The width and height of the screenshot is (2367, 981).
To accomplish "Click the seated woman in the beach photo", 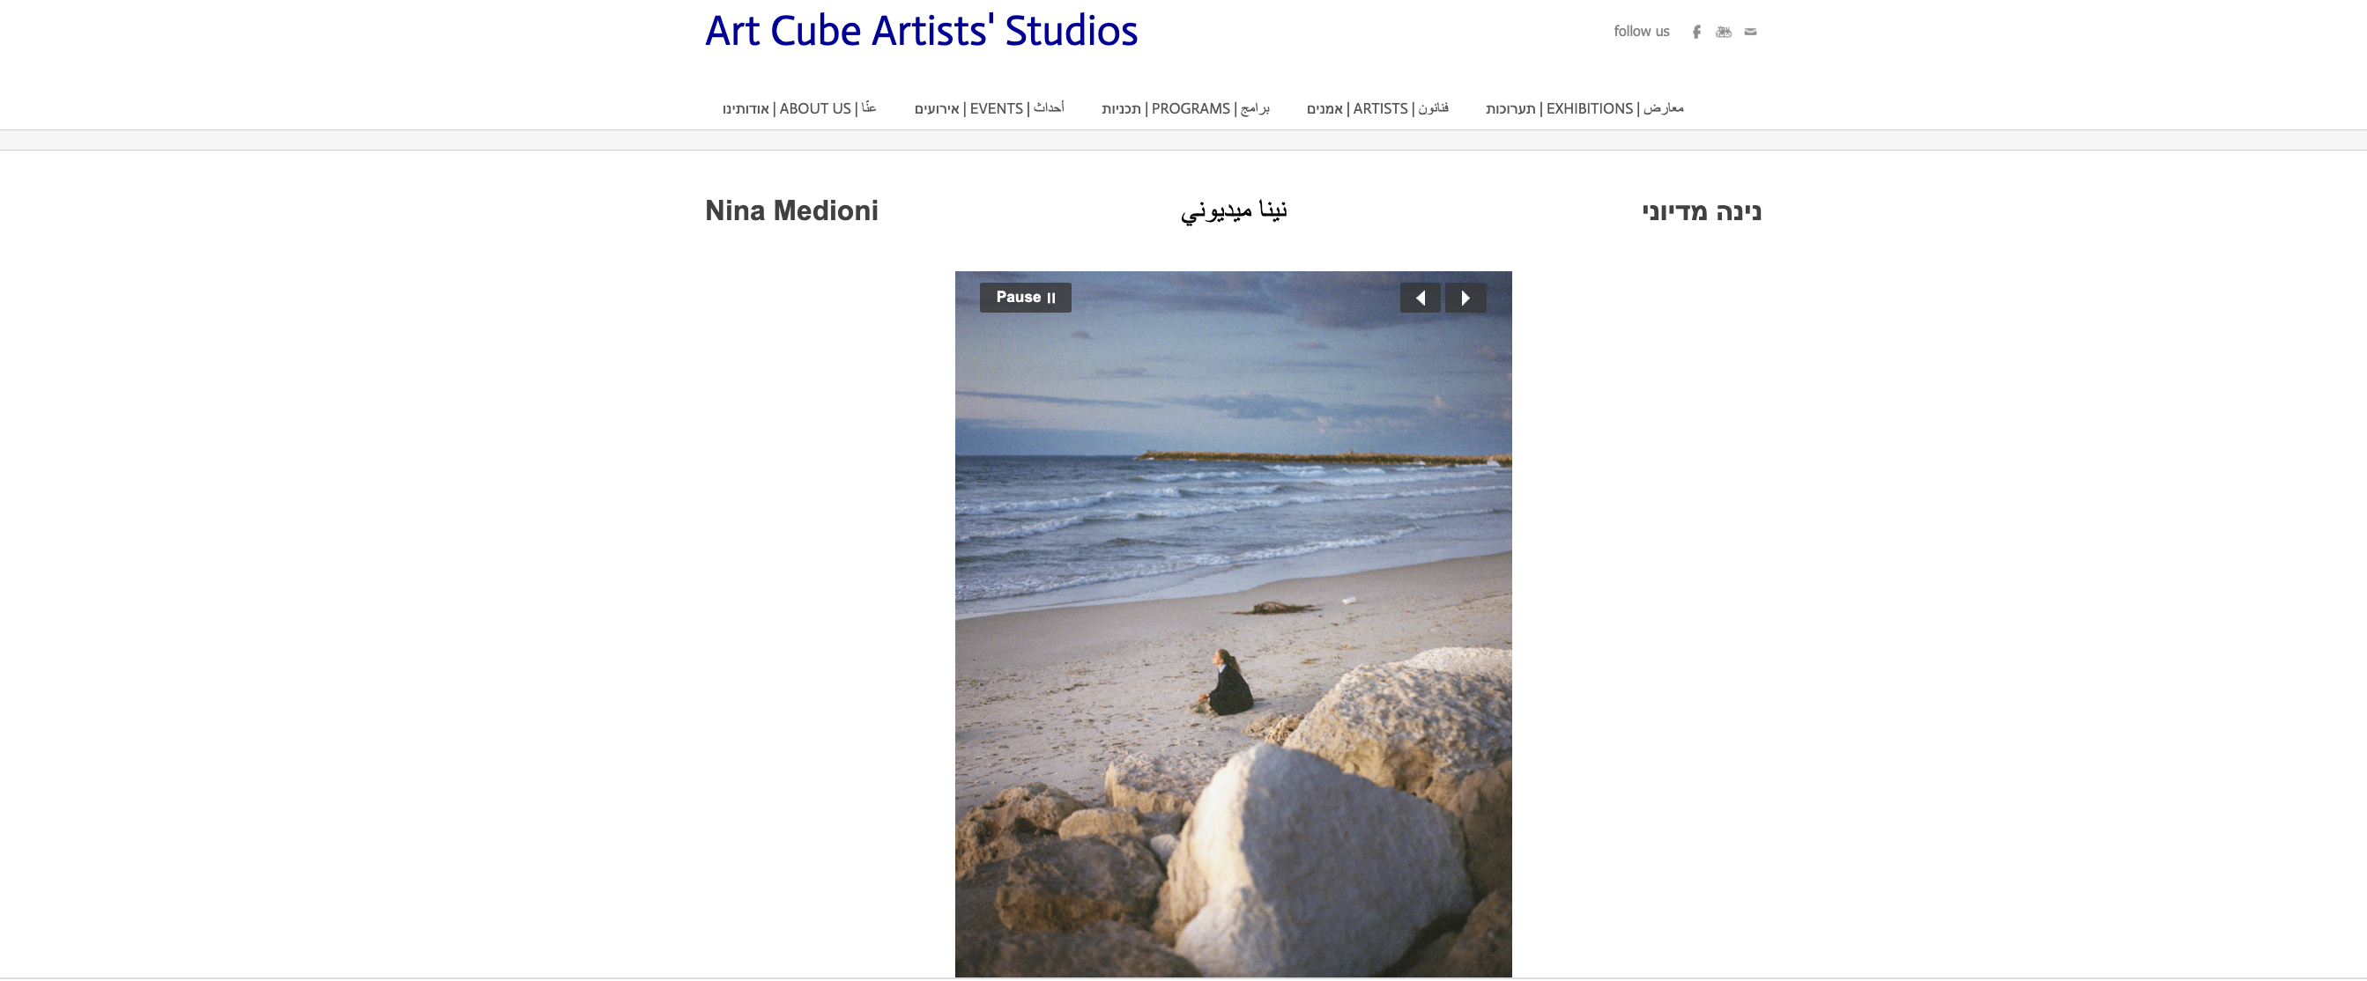I will (x=1227, y=683).
